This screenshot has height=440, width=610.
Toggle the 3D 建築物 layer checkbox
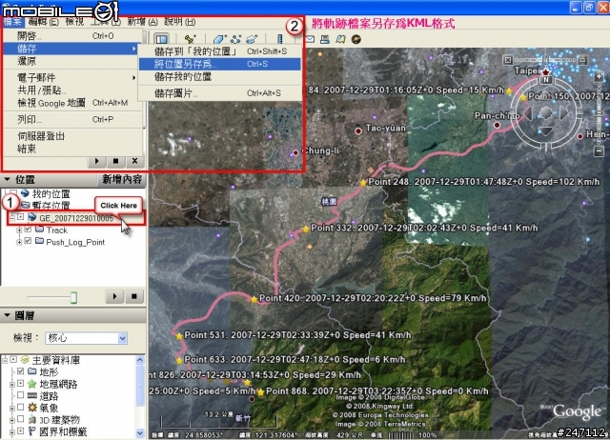[x=21, y=419]
